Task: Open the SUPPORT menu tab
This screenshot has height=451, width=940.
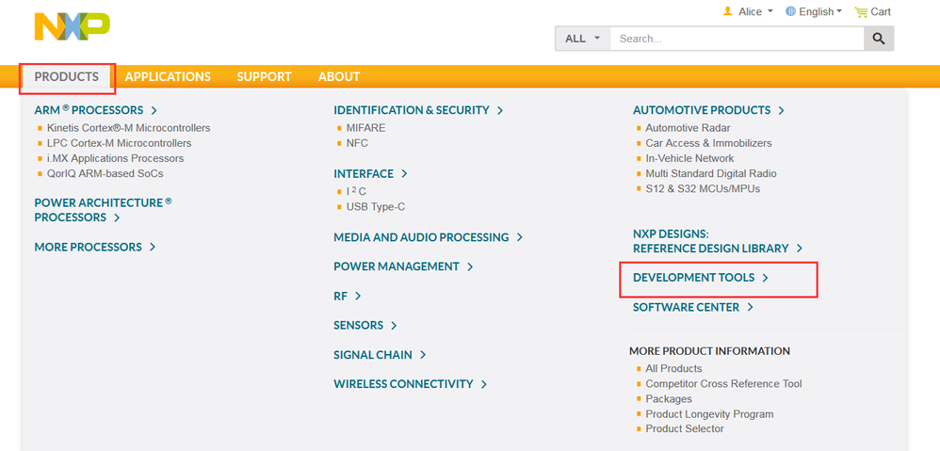Action: point(264,76)
